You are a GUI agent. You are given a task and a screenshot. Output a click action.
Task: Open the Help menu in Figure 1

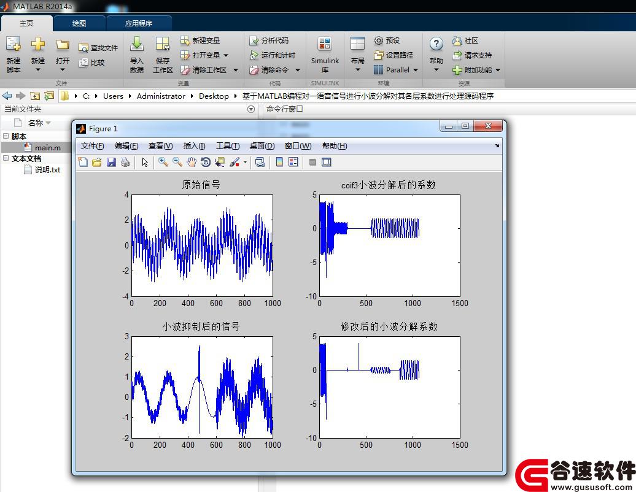pos(335,146)
